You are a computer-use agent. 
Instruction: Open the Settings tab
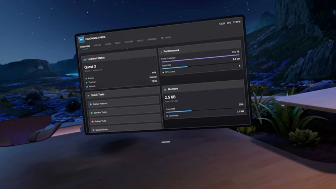click(x=166, y=38)
